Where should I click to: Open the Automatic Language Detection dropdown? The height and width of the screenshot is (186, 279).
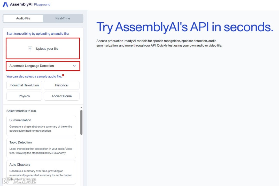43,66
